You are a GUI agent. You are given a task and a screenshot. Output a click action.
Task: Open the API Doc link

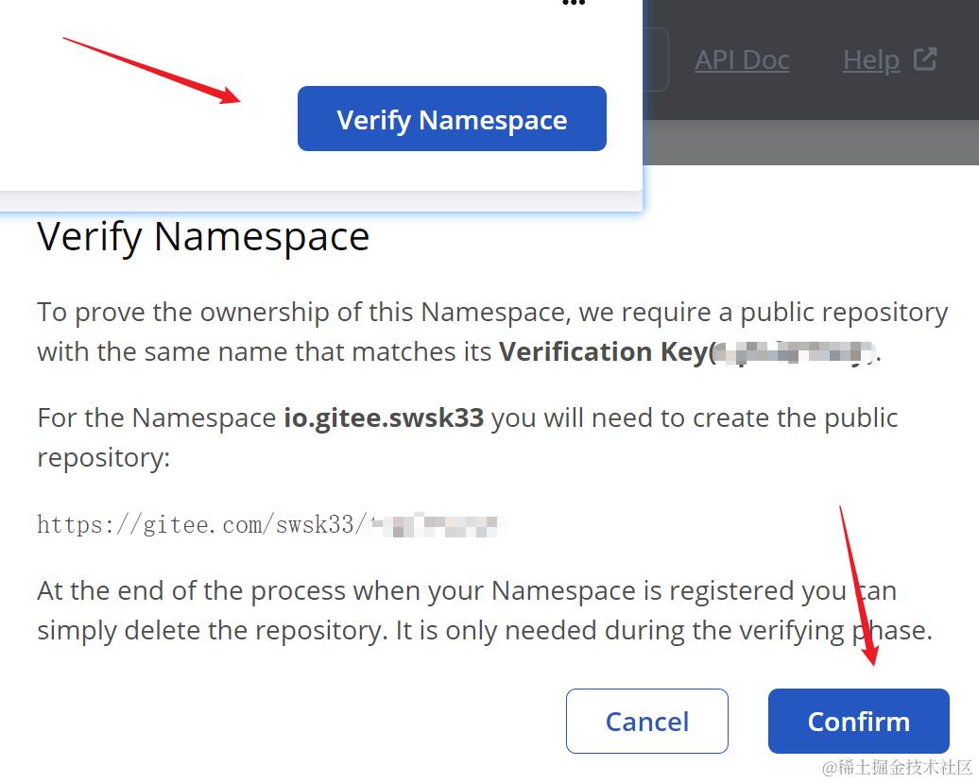(742, 60)
